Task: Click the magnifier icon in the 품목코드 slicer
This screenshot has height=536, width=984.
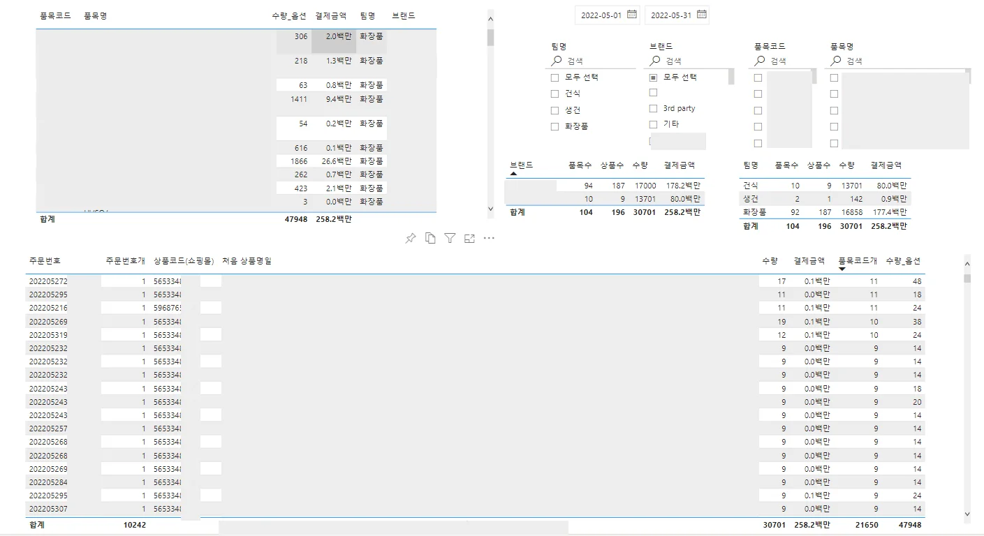Action: click(x=760, y=61)
